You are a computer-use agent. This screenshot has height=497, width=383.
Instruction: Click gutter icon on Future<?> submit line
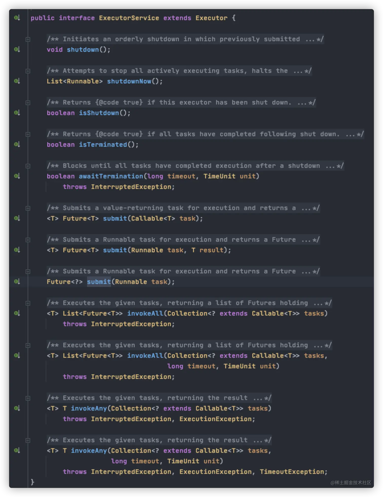pos(17,281)
